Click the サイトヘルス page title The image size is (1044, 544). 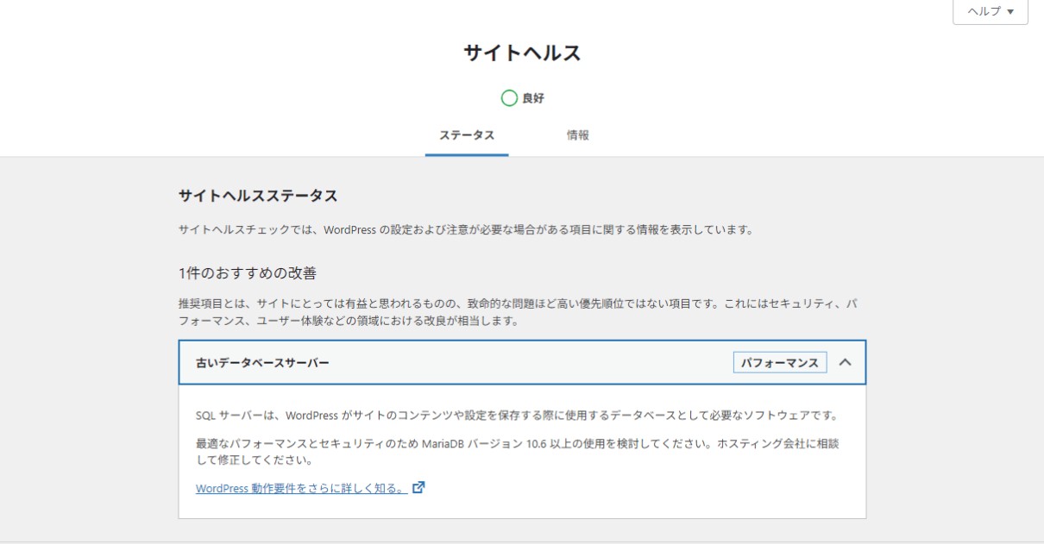[522, 53]
